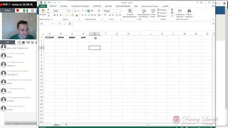228x128 pixels.
Task: Open webinar settings gear icon
Action: click(x=32, y=10)
